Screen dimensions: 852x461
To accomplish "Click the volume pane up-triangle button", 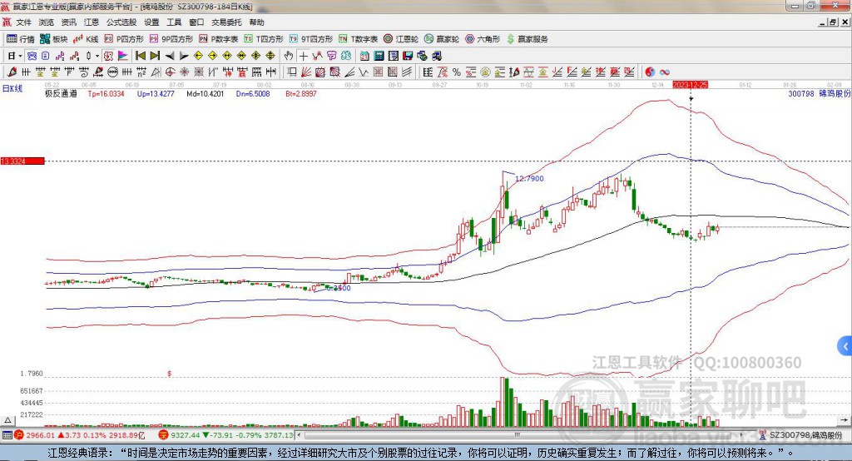I will pos(8,420).
